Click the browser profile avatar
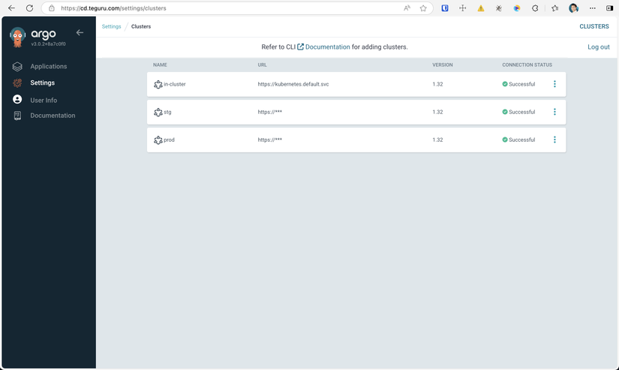Viewport: 619px width, 370px height. click(x=573, y=8)
